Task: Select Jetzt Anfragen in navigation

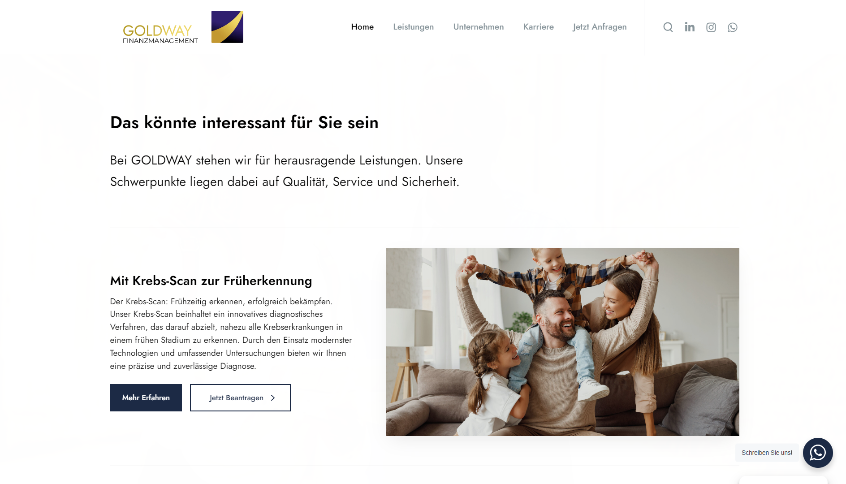Action: click(600, 27)
